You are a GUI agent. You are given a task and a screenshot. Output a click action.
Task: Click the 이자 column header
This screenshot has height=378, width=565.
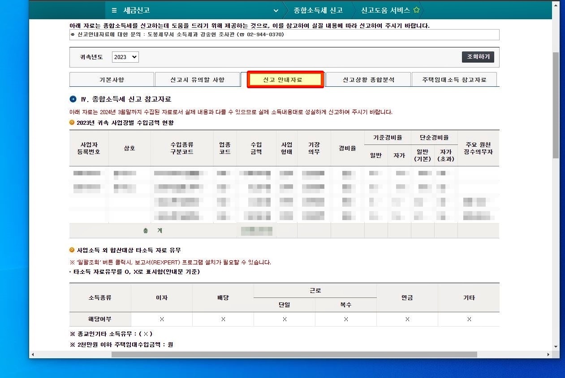click(161, 297)
